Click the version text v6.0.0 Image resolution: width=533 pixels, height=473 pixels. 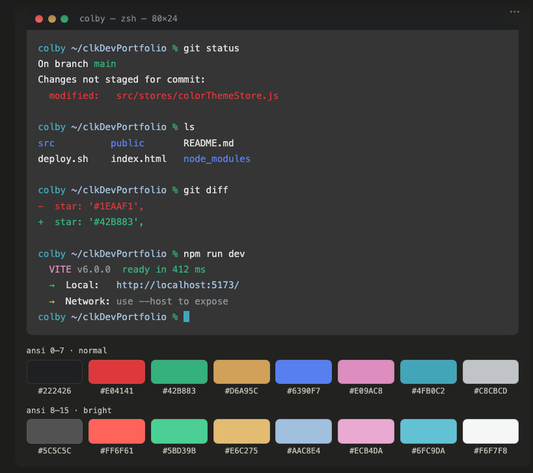pos(94,269)
